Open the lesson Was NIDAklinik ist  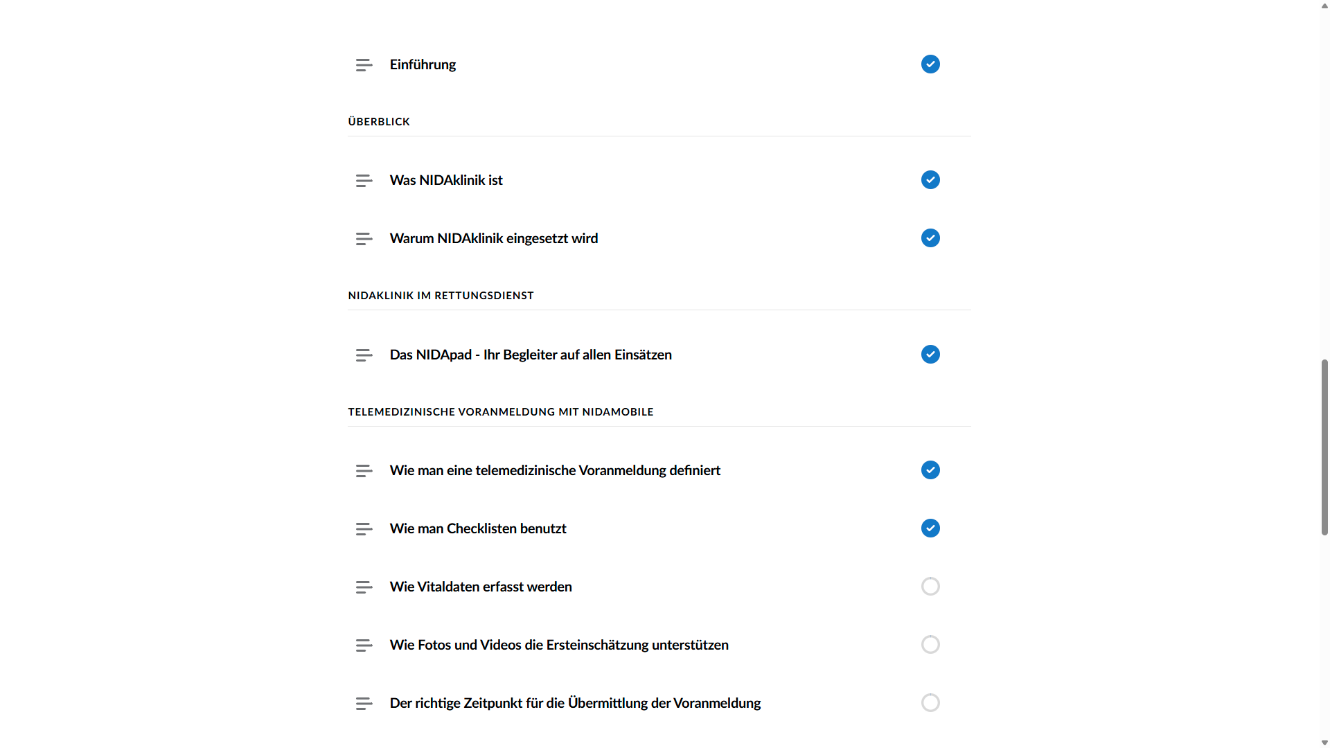tap(446, 180)
